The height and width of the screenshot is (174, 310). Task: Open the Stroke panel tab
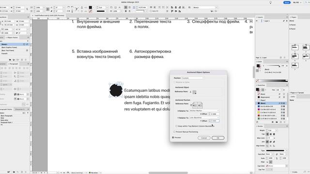(x=260, y=126)
